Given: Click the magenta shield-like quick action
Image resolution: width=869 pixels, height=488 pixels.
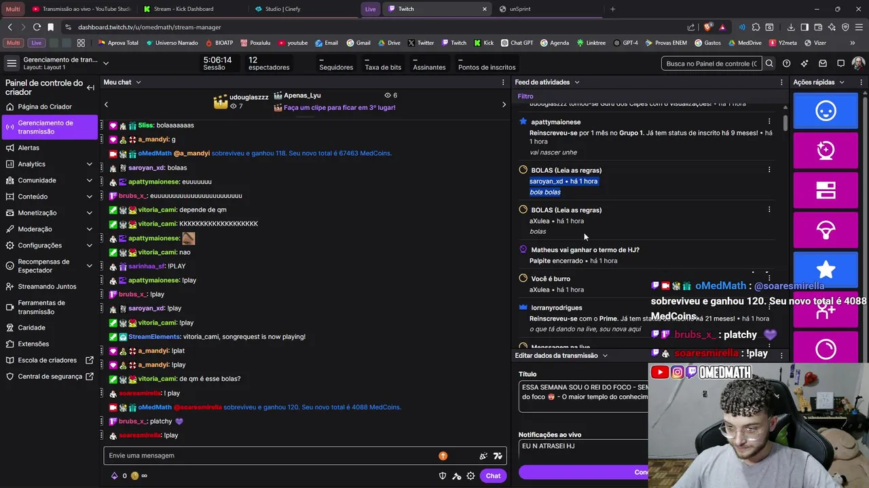Looking at the screenshot, I should click(826, 230).
